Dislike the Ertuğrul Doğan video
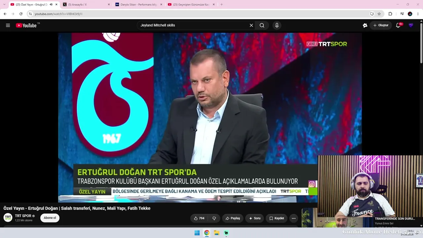This screenshot has width=423, height=238. [x=214, y=218]
